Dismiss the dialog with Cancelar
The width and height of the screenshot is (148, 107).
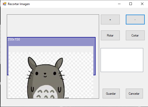point(134,93)
